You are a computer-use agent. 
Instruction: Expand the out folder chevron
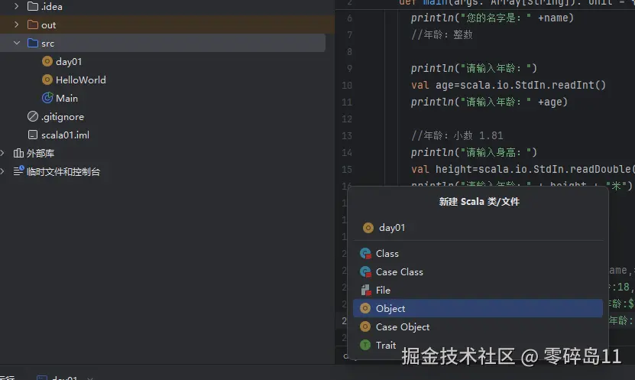pyautogui.click(x=17, y=24)
